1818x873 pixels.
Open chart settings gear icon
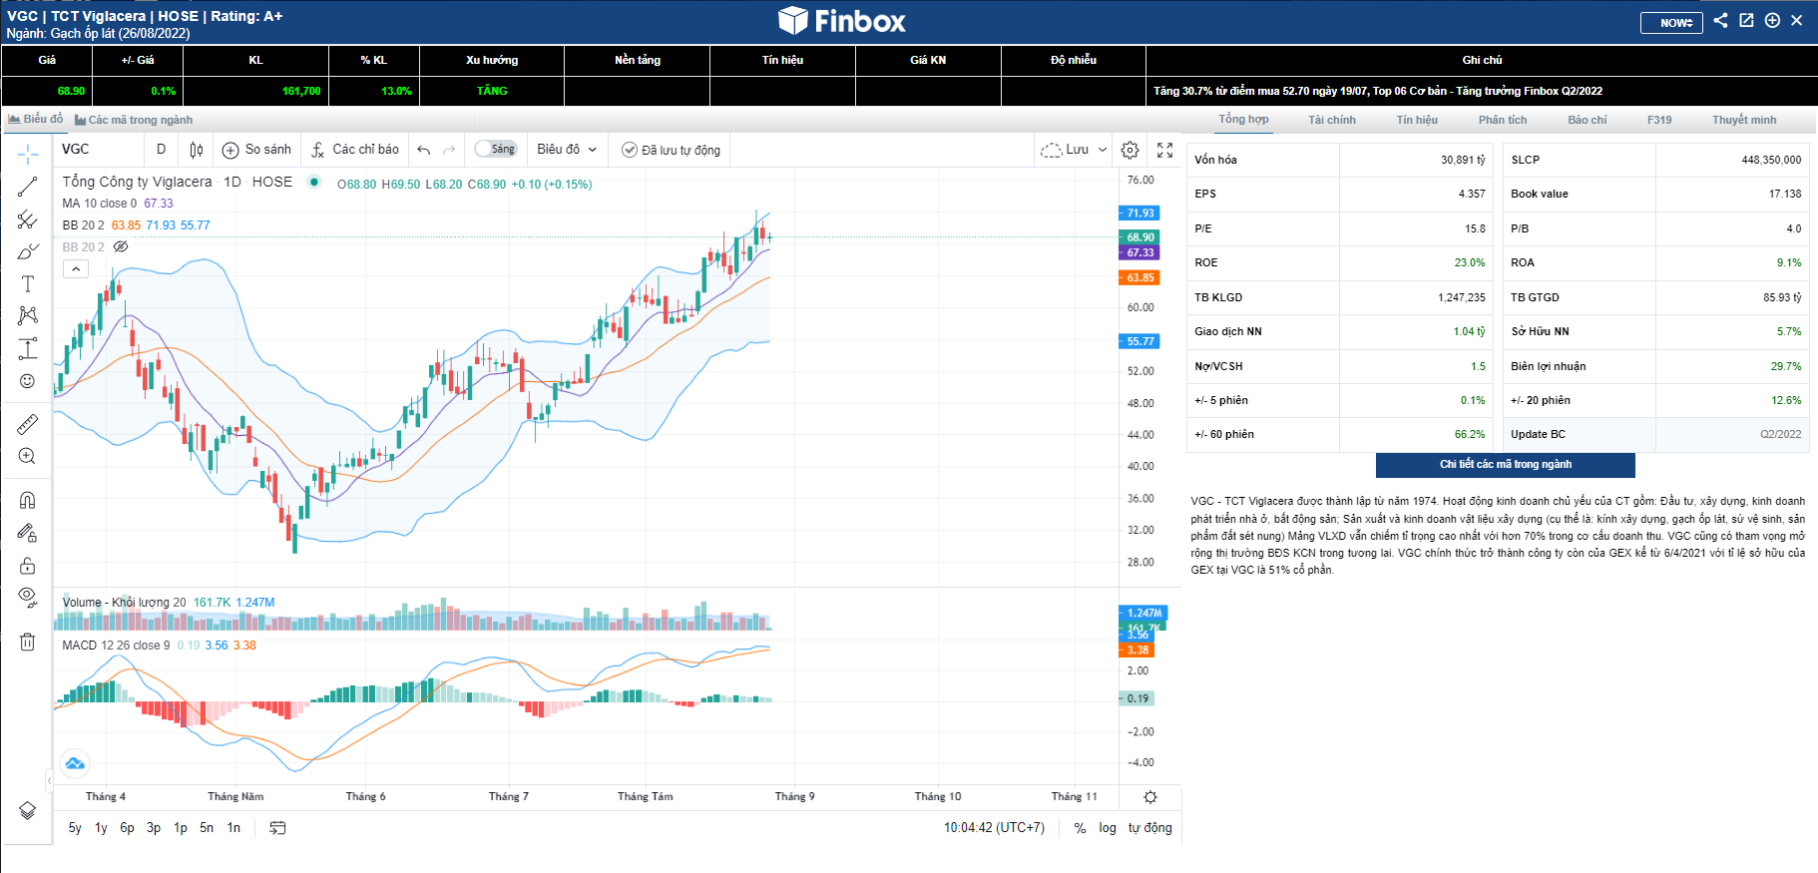tap(1130, 150)
